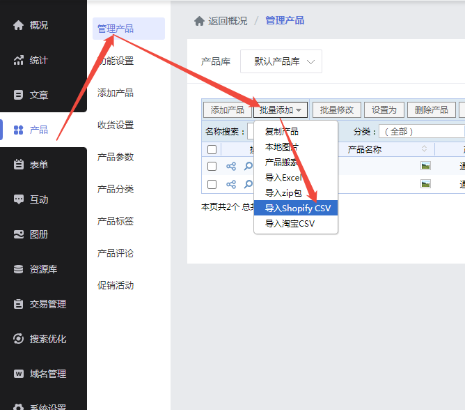Check the first product row checkbox

212,167
